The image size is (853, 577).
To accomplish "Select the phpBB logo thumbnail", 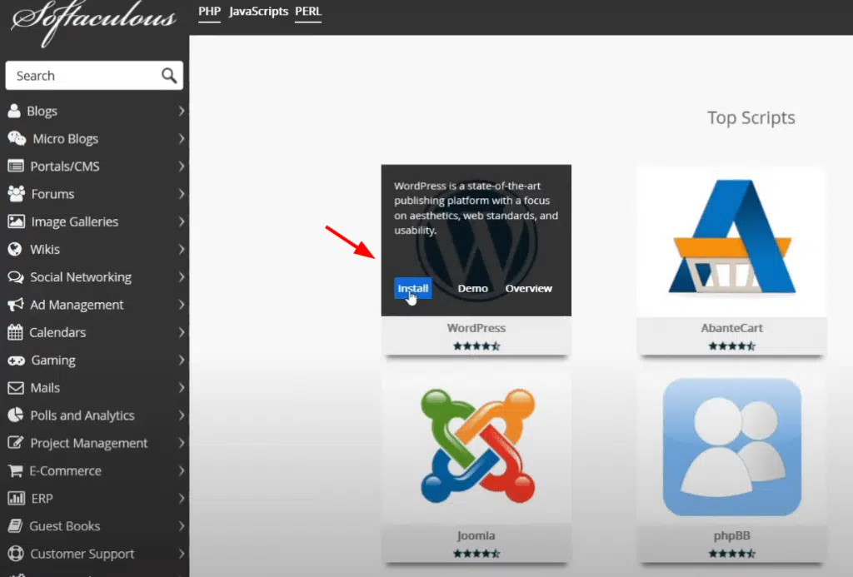I will pyautogui.click(x=731, y=448).
